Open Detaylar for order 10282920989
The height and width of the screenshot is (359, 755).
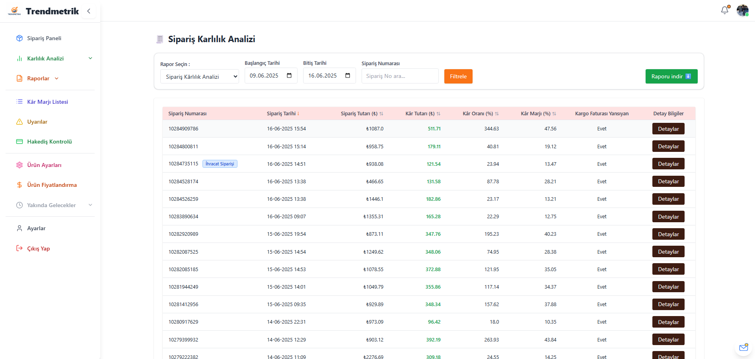click(x=668, y=234)
